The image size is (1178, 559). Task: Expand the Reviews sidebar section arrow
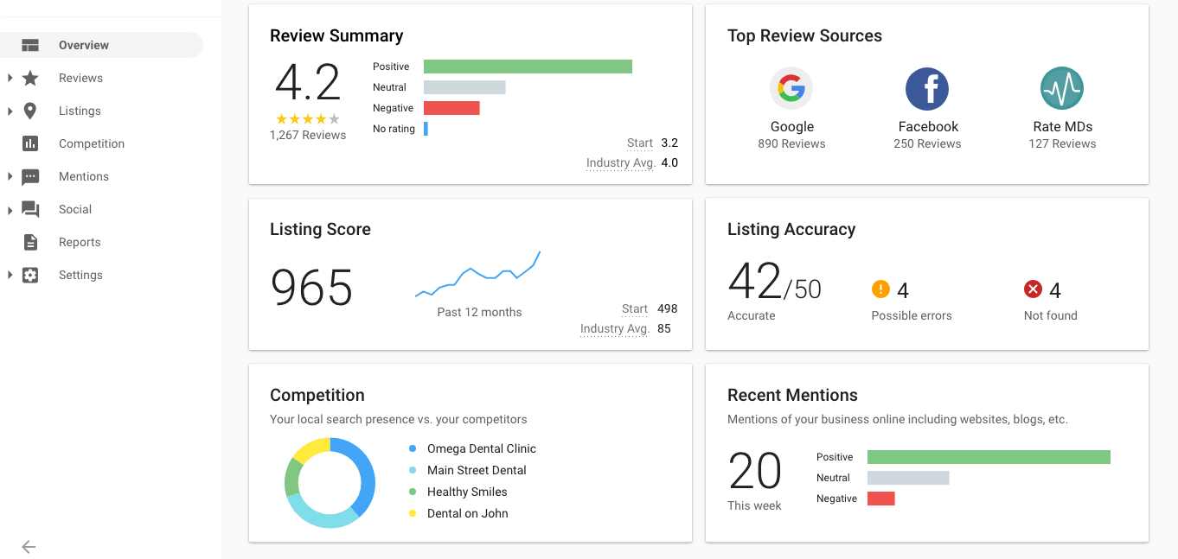(10, 79)
